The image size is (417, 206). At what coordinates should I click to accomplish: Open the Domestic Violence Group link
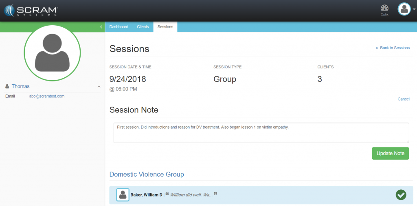coord(147,174)
